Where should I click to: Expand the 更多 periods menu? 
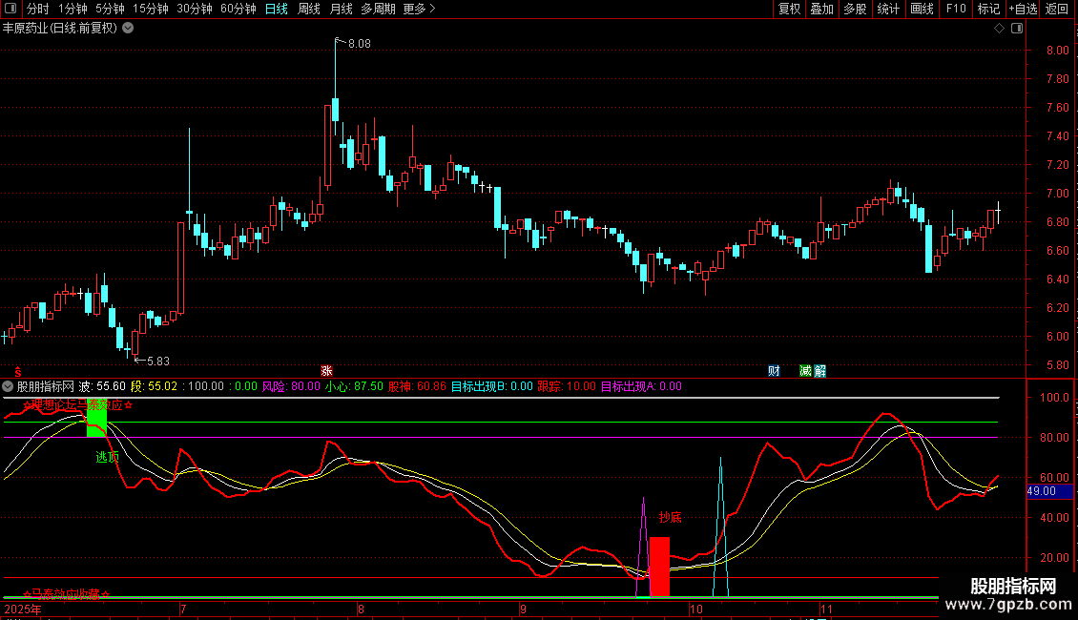(419, 10)
